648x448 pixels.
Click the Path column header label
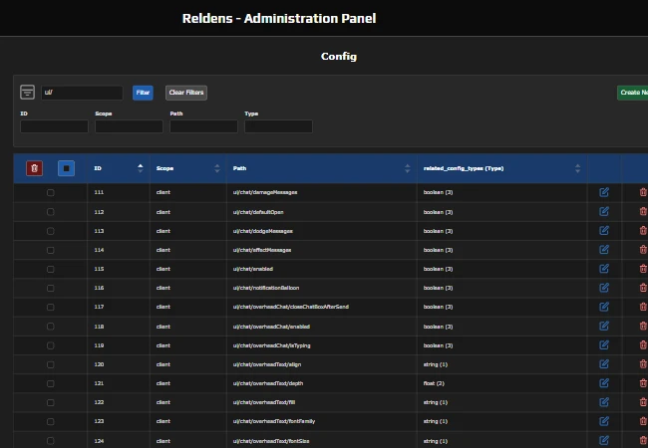click(x=239, y=168)
